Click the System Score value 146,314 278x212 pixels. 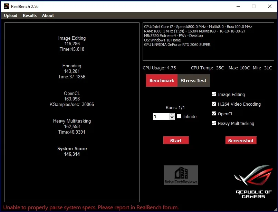click(72, 154)
